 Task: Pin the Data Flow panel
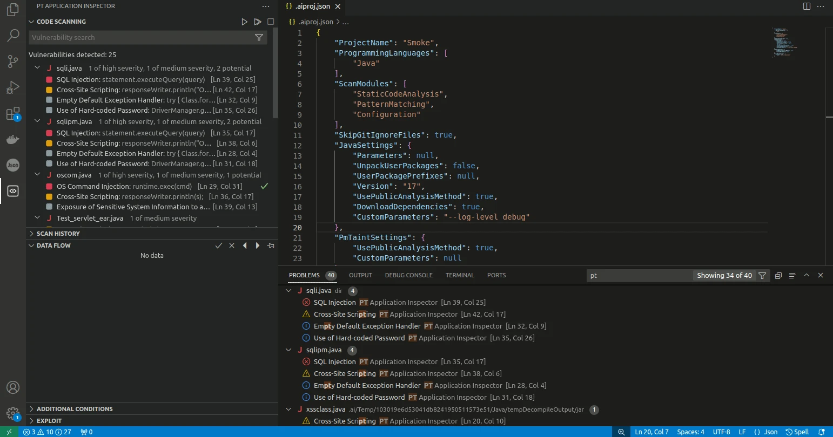tap(270, 245)
